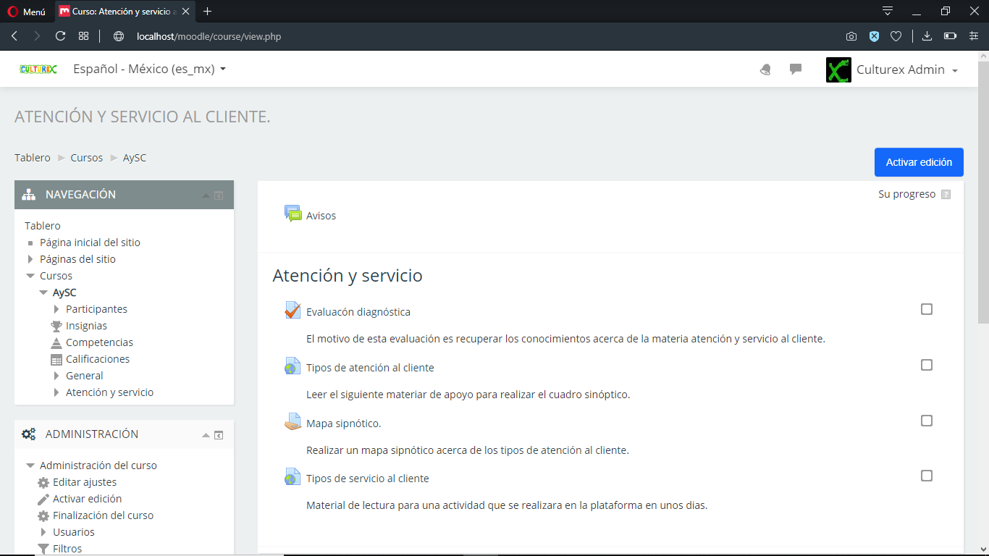The image size is (989, 556).
Task: Open the notifications bell icon
Action: 765,69
